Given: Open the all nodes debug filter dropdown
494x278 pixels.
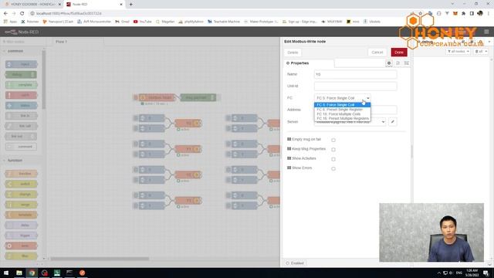Looking at the screenshot, I should [458, 52].
